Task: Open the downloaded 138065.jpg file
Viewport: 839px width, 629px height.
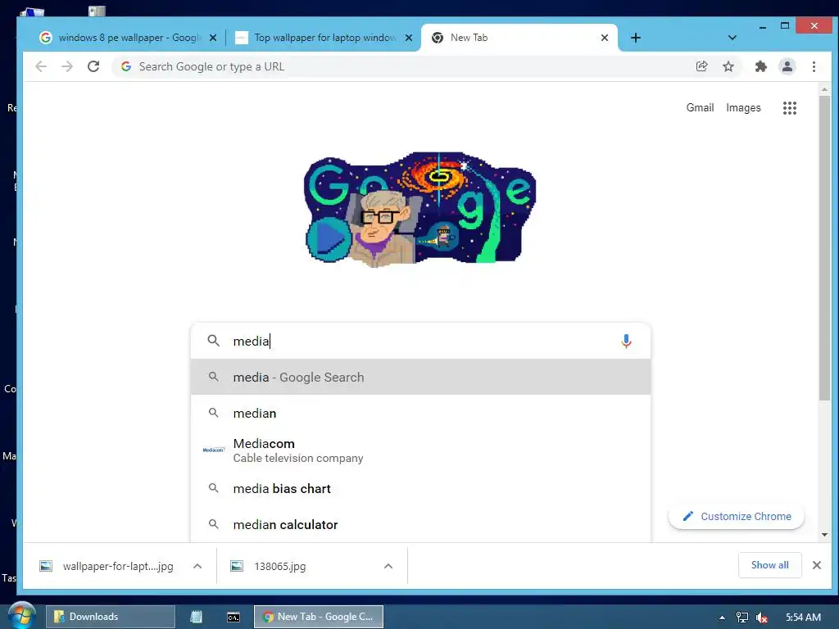Action: point(280,566)
